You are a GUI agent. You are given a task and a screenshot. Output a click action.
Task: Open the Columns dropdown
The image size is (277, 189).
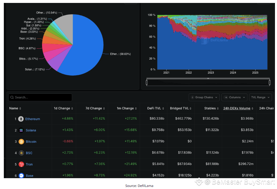234,97
